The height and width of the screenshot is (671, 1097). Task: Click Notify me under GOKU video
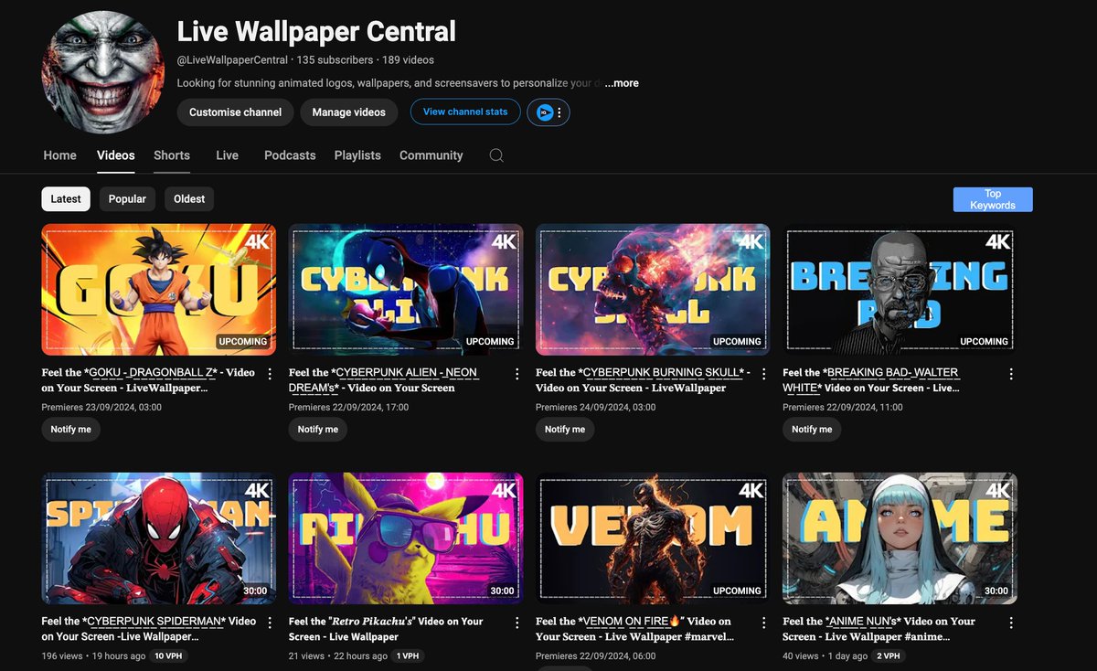coord(70,429)
